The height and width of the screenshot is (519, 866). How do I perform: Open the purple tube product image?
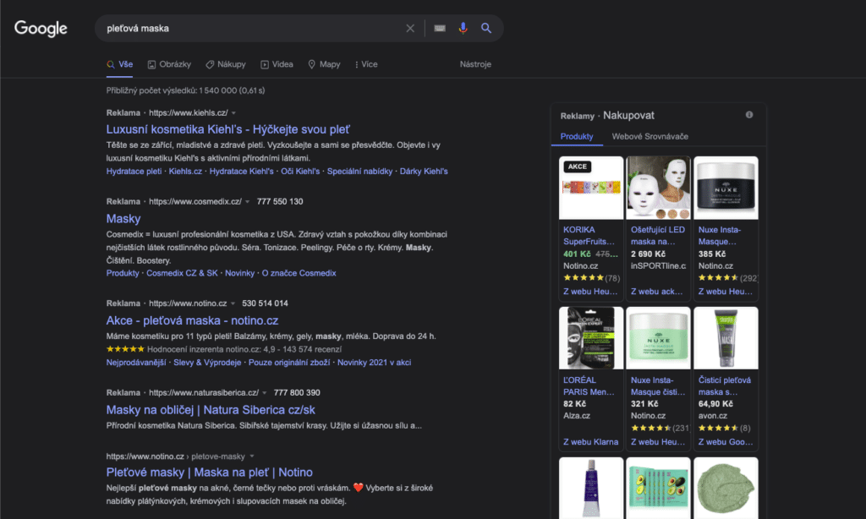[x=591, y=488]
